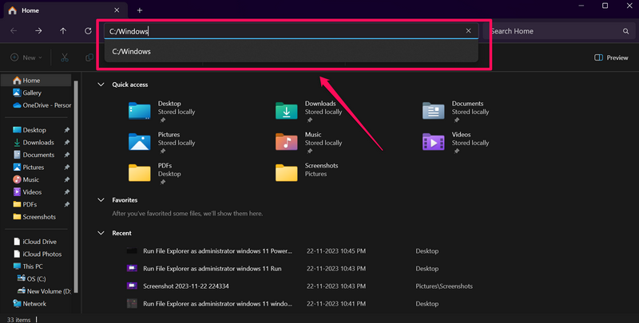Select This PC in the sidebar
Viewport: 639px width, 323px height.
(34, 266)
